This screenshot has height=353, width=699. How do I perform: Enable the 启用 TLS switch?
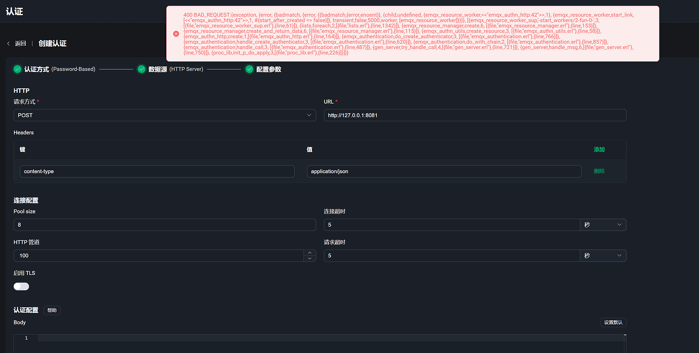click(21, 287)
